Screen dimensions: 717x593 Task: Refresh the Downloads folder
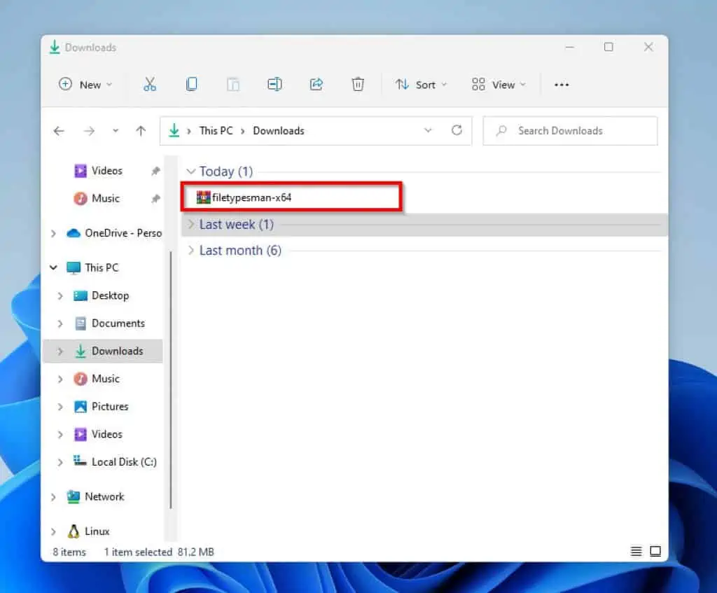click(x=457, y=130)
